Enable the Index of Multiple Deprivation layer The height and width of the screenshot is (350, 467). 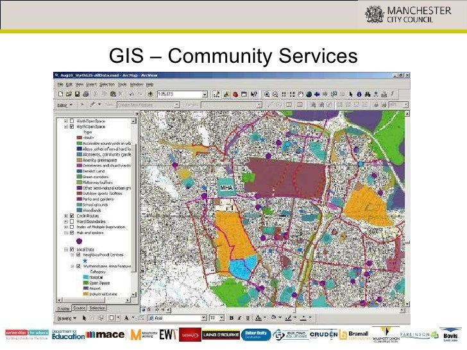[72, 227]
